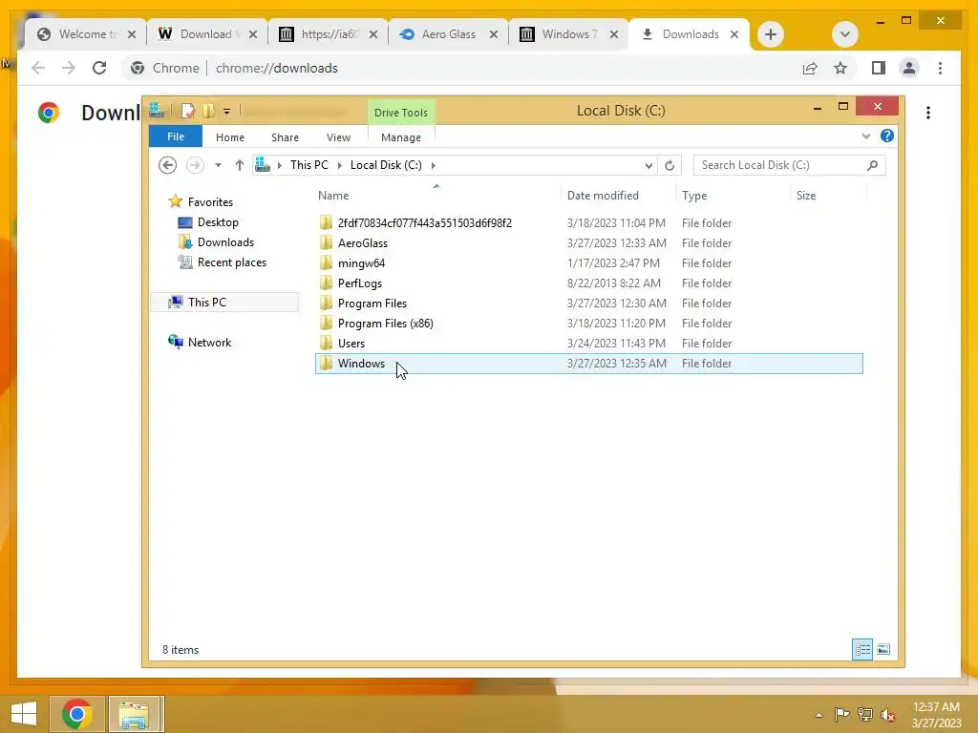Image resolution: width=978 pixels, height=733 pixels.
Task: Reload the Chrome downloads page
Action: 99,68
